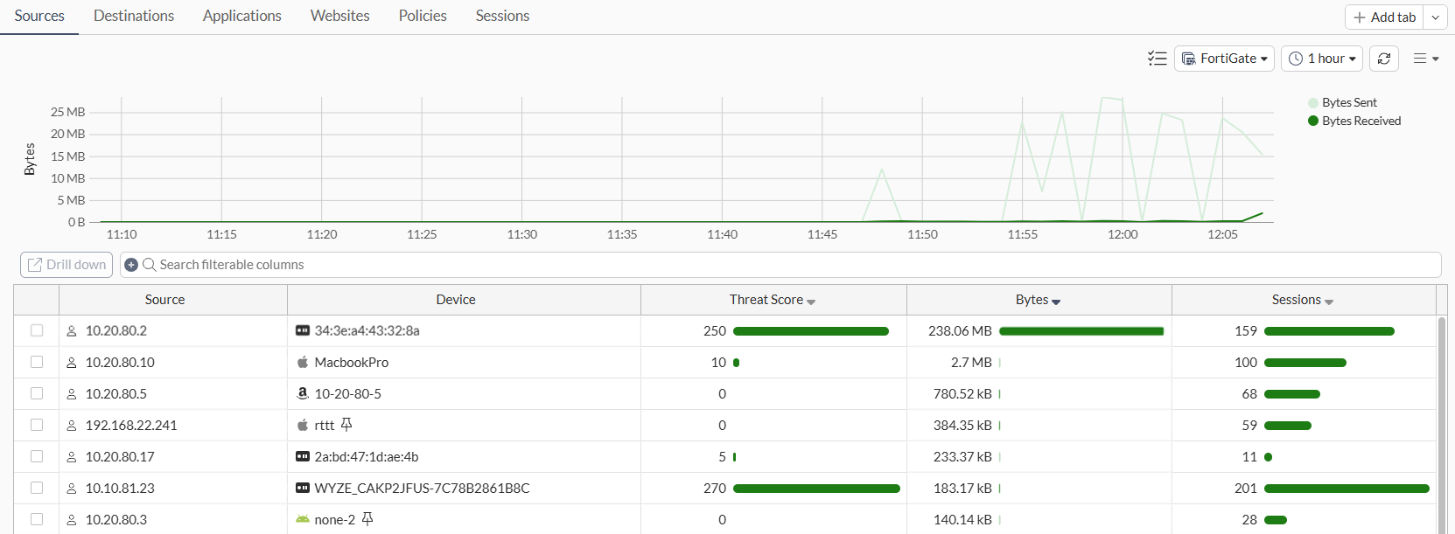Click user icon beside 10.10.81.23

tap(72, 489)
